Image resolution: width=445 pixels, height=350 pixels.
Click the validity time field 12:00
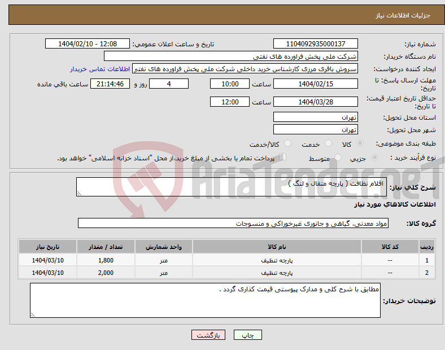coord(230,102)
